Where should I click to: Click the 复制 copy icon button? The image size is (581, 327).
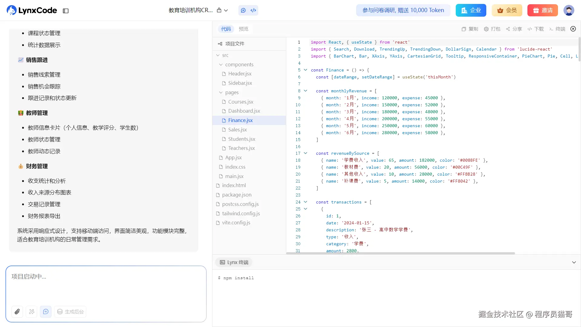point(470,29)
